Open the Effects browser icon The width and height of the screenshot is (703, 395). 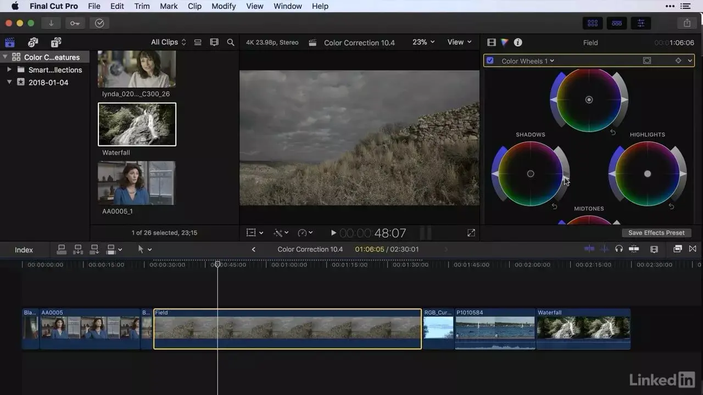[678, 249]
